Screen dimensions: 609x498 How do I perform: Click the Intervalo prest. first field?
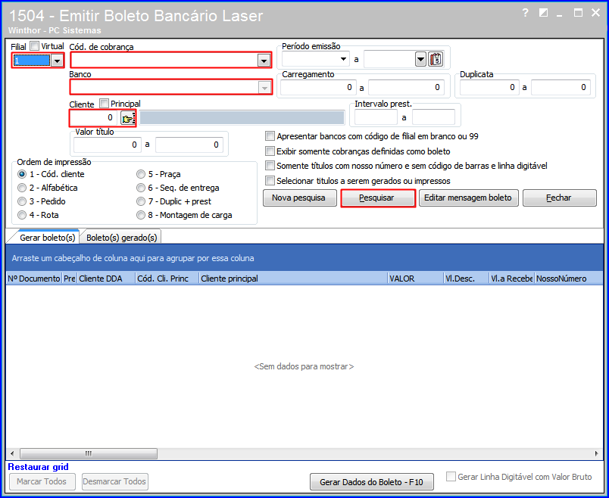click(376, 117)
